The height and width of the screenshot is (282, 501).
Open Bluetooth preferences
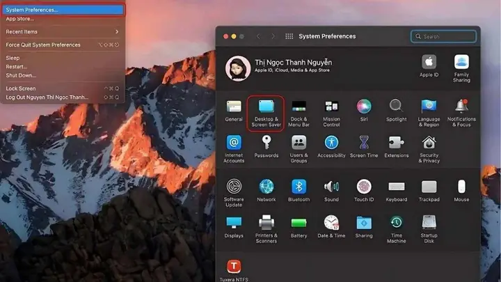(x=299, y=190)
